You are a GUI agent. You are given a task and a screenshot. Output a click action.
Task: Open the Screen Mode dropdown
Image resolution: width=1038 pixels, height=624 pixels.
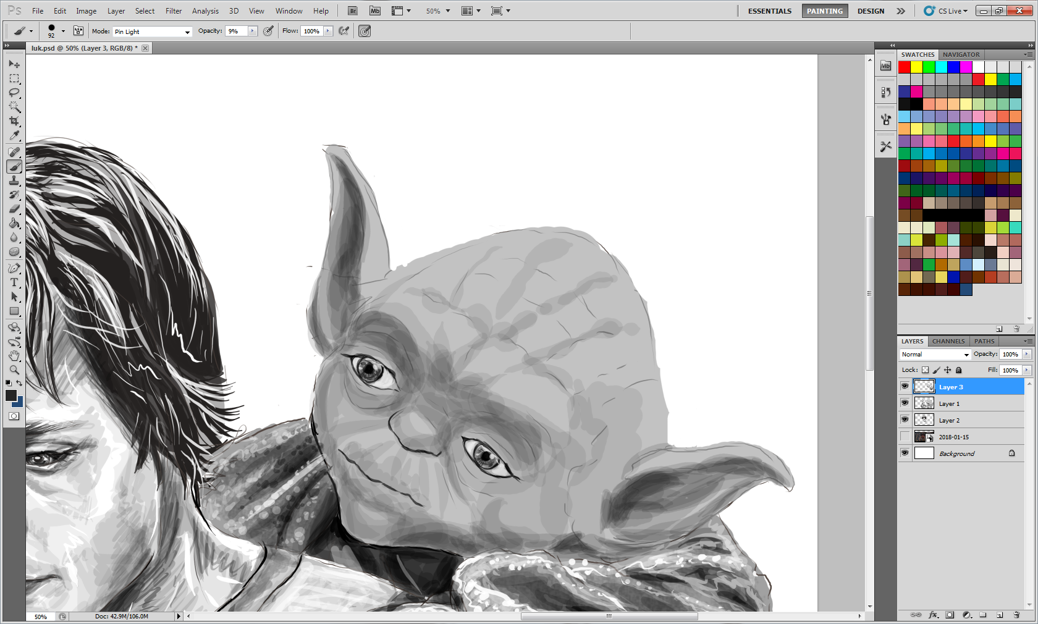click(500, 11)
